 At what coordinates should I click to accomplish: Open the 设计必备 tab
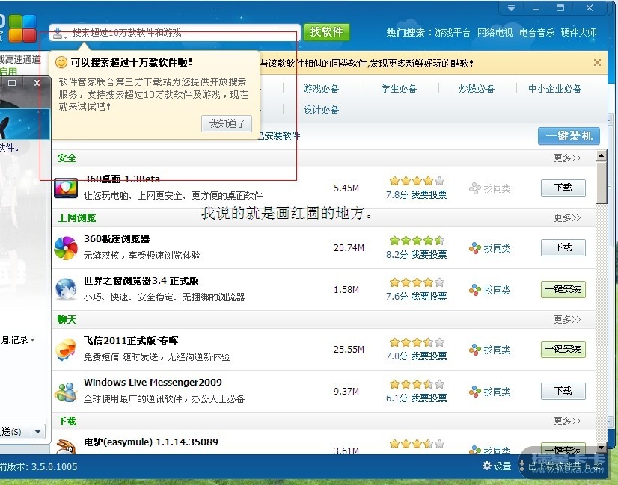pyautogui.click(x=321, y=109)
